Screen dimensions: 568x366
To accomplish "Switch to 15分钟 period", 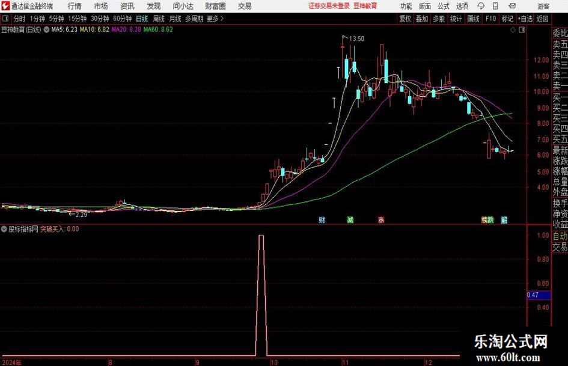I will (78, 19).
